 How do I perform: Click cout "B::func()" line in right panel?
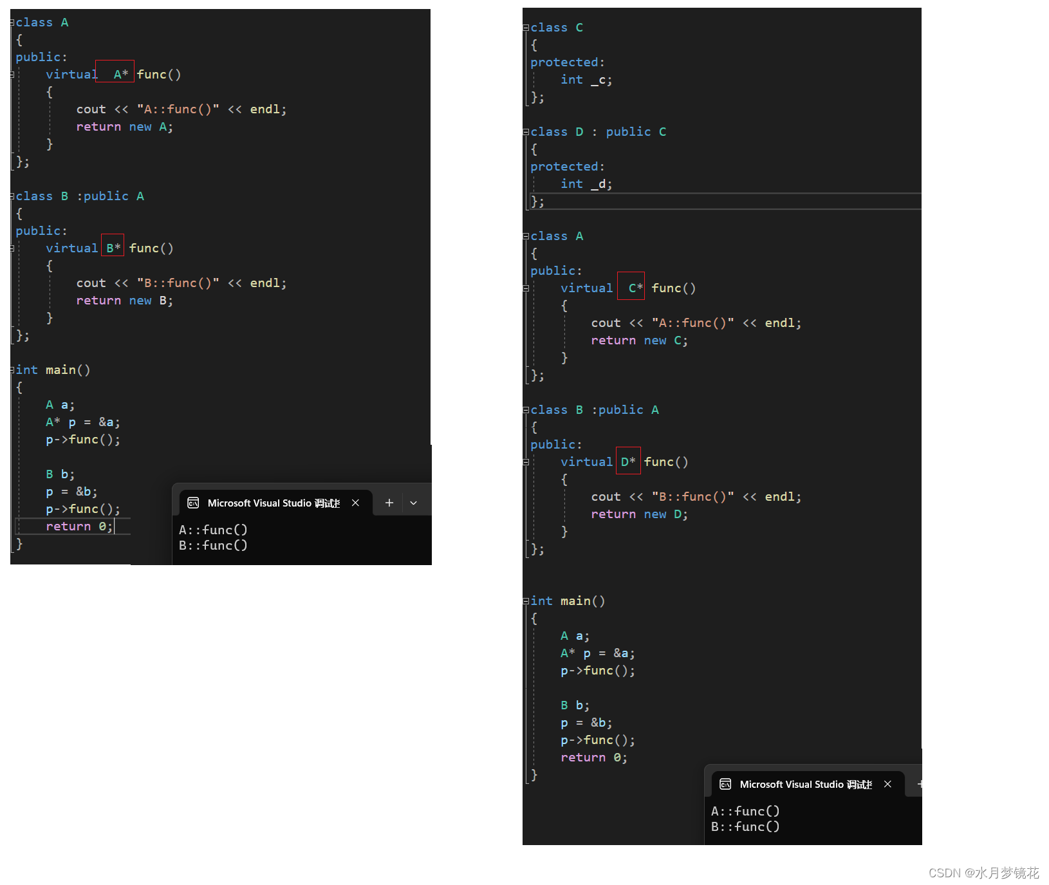[696, 497]
